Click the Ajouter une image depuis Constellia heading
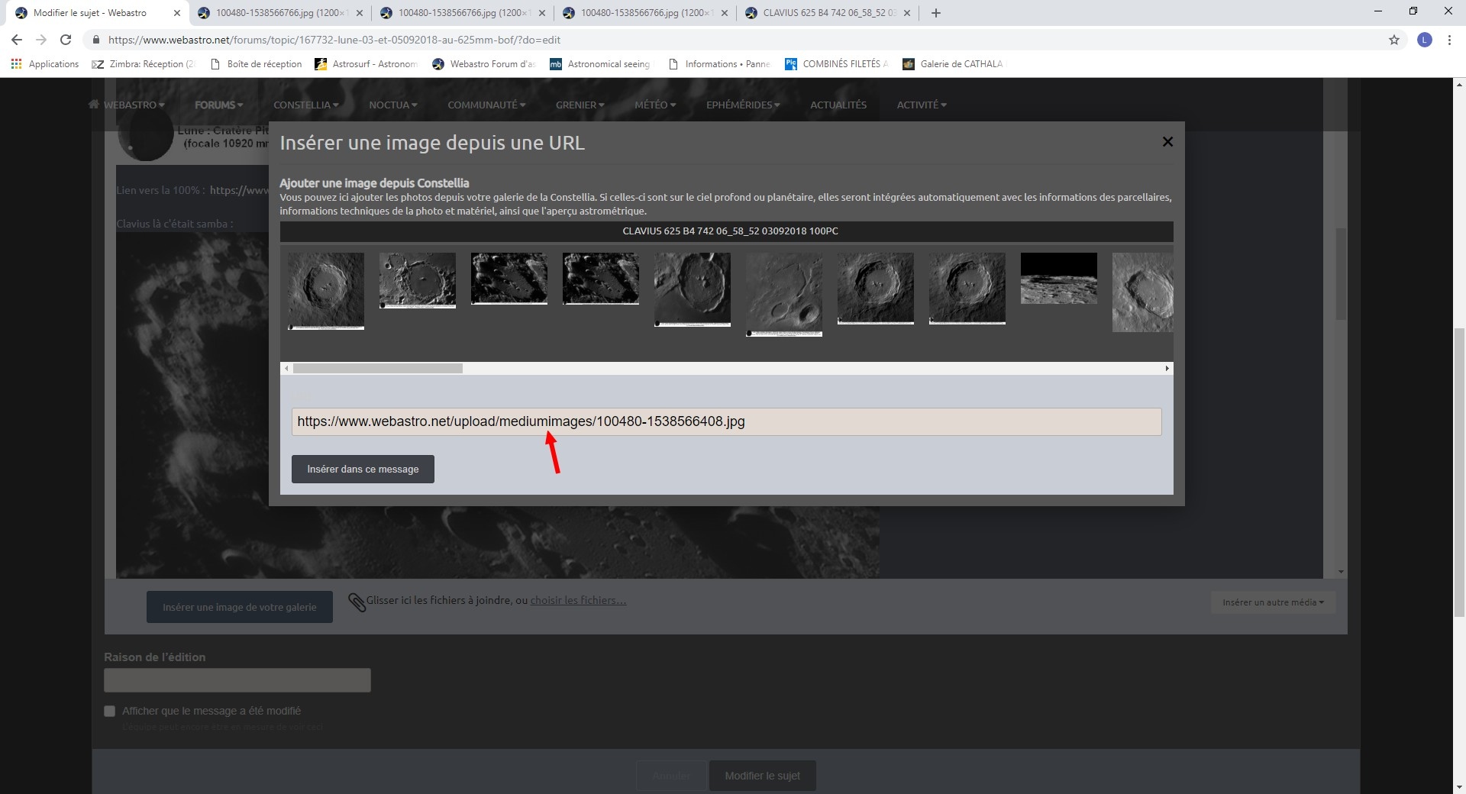Image resolution: width=1466 pixels, height=794 pixels. 374,183
